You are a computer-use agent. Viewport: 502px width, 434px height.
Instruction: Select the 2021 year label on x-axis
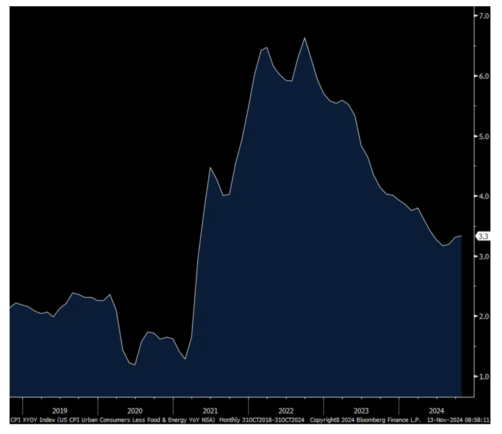[210, 411]
